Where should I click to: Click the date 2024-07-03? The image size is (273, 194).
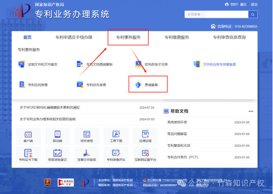pos(147,119)
